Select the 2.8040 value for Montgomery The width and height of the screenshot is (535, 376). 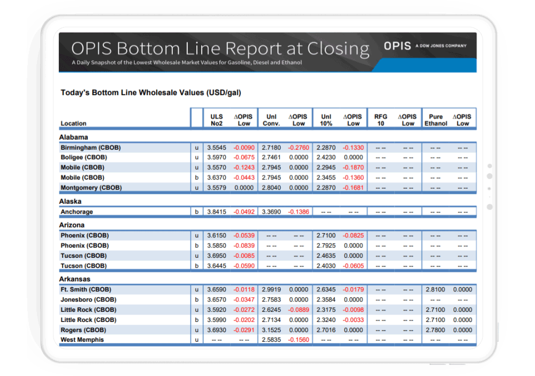pyautogui.click(x=271, y=188)
